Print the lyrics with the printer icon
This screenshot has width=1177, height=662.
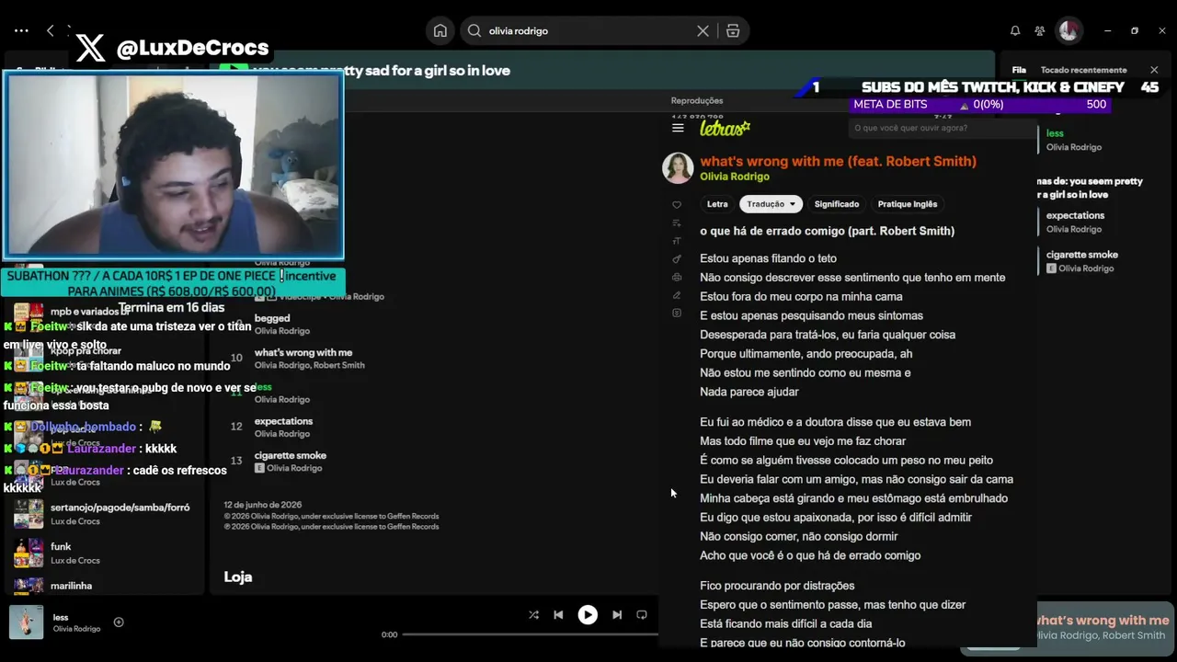pos(677,277)
